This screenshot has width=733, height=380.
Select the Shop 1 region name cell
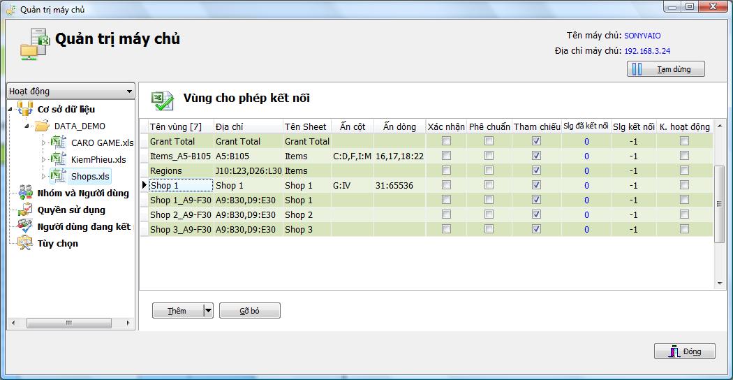pos(180,185)
